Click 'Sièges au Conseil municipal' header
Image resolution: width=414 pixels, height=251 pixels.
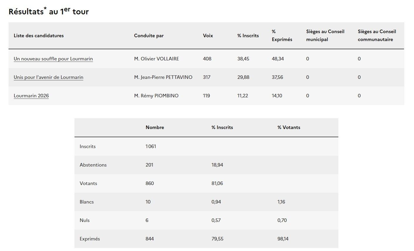pos(325,35)
